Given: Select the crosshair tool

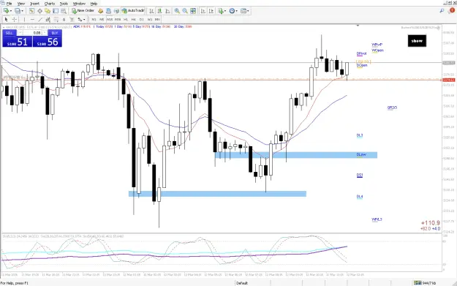Looking at the screenshot, I should (x=14, y=20).
